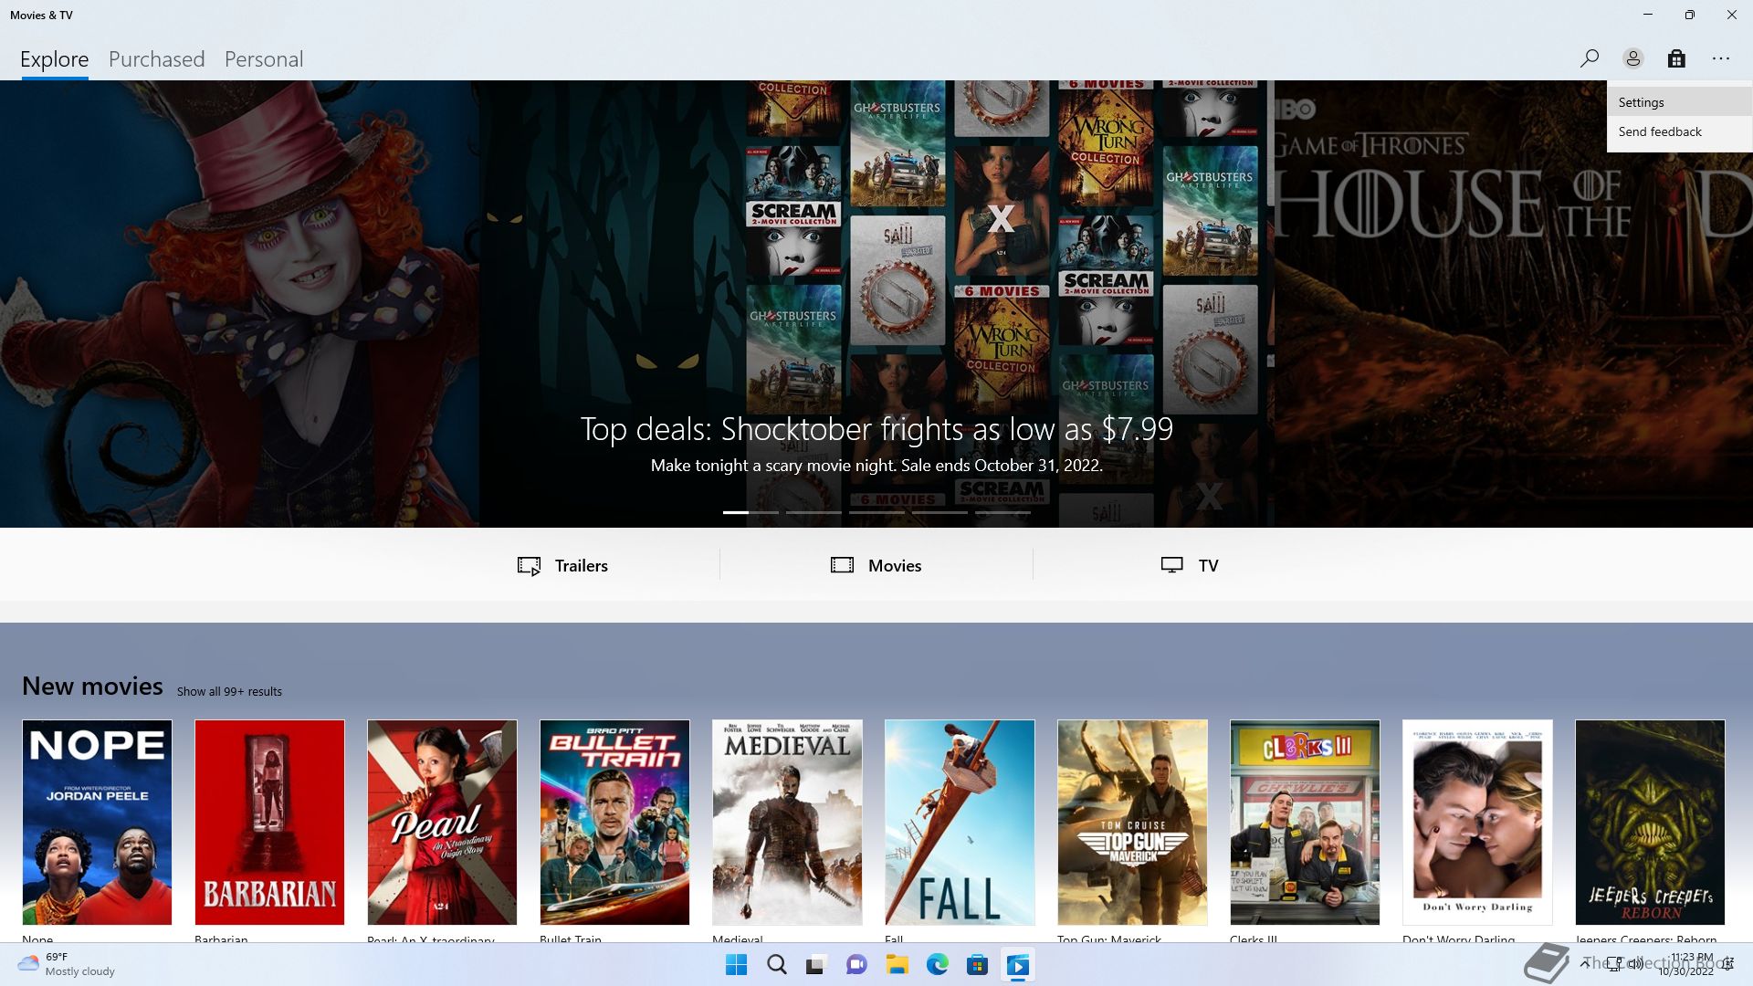Open the Top Gun Maverick poster
The height and width of the screenshot is (986, 1753).
[1132, 823]
